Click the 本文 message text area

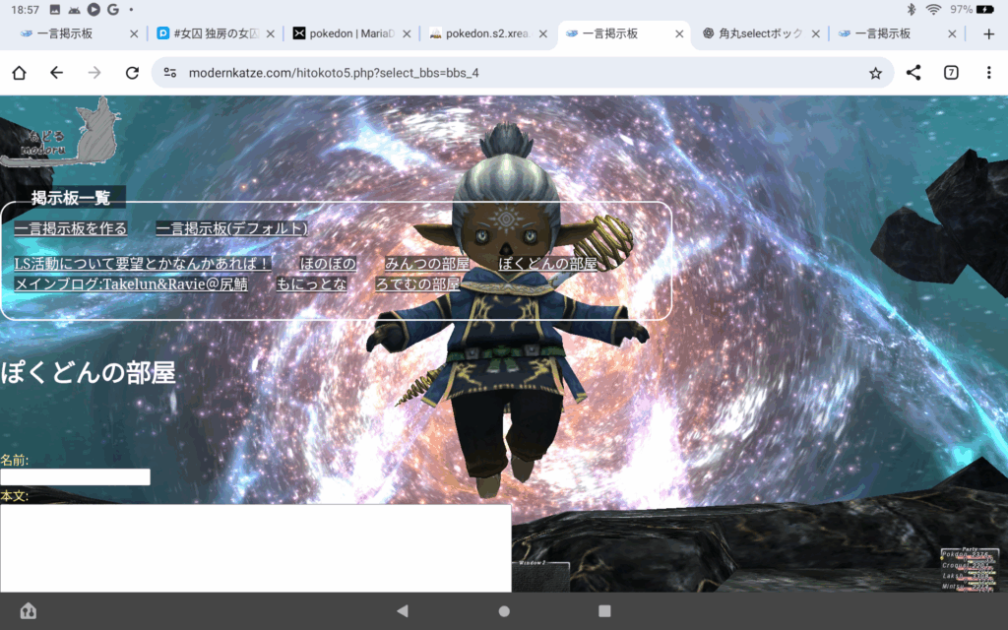pyautogui.click(x=255, y=547)
